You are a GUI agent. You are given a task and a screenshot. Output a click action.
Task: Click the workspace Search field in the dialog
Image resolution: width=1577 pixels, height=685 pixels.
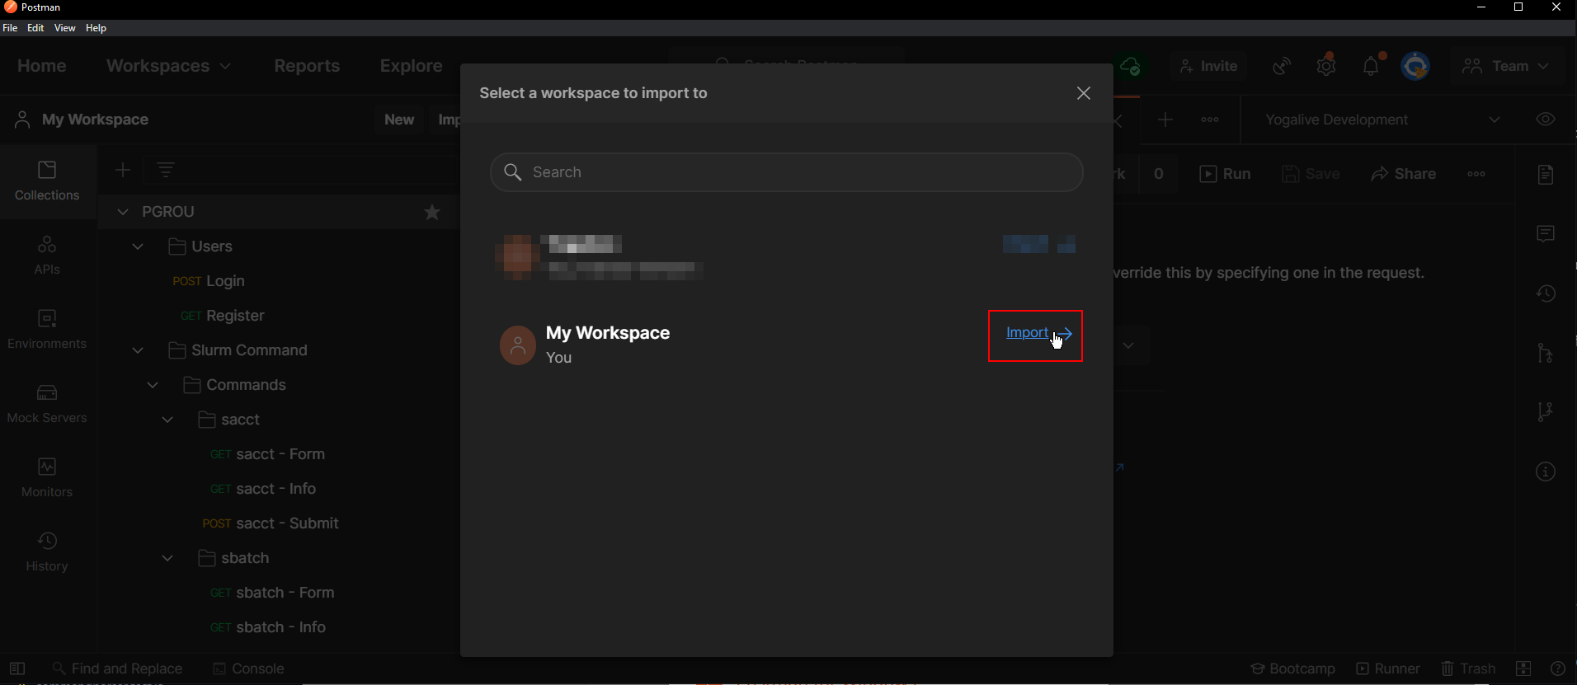[786, 172]
